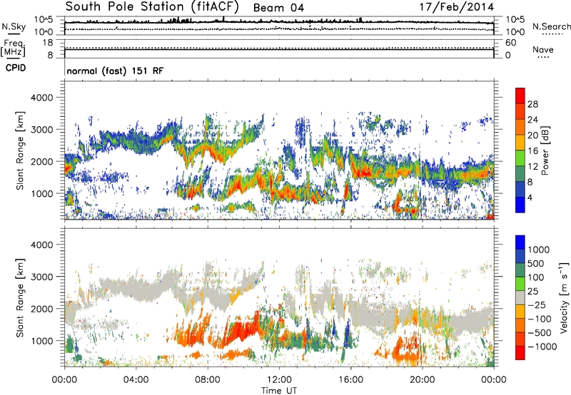Click the red top segment of Power colorbar
This screenshot has width=571, height=395.
(x=520, y=96)
